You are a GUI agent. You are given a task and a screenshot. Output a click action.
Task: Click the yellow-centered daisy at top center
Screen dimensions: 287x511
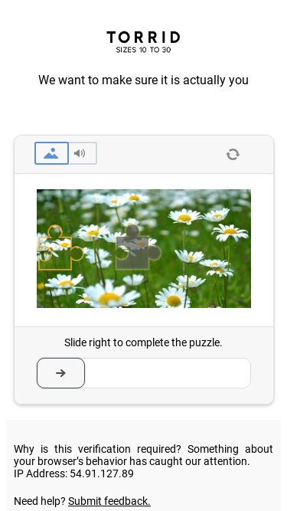(x=134, y=198)
